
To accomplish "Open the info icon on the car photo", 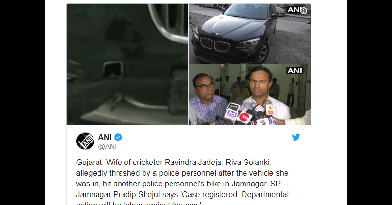I will (x=304, y=11).
